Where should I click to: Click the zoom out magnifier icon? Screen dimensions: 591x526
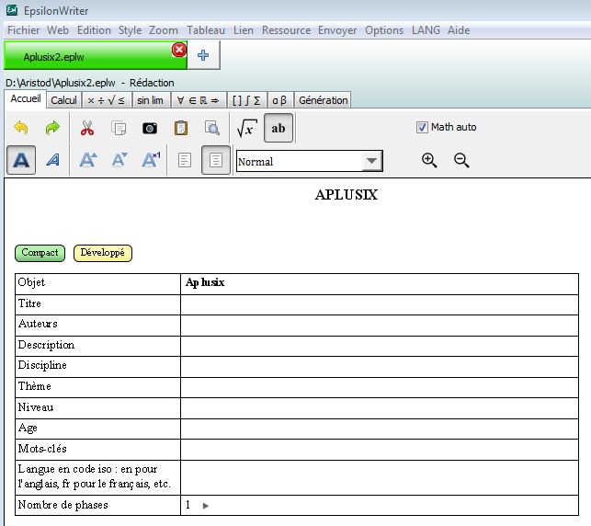click(x=461, y=160)
